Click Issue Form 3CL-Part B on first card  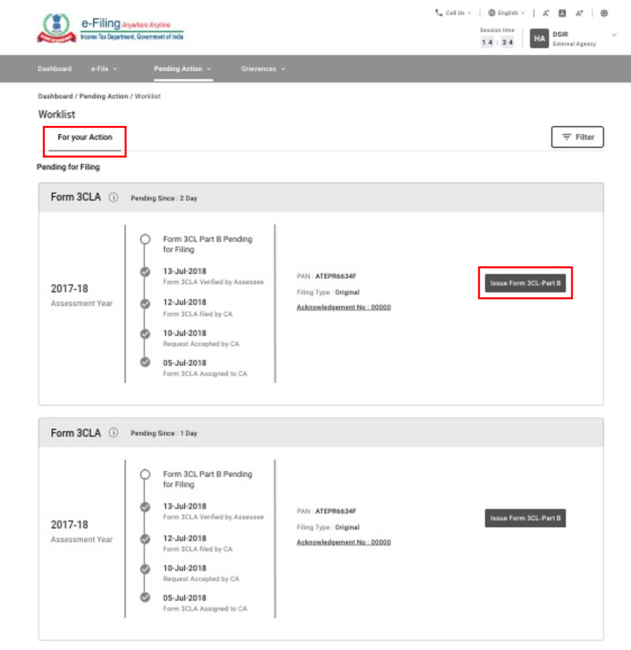[x=525, y=283]
